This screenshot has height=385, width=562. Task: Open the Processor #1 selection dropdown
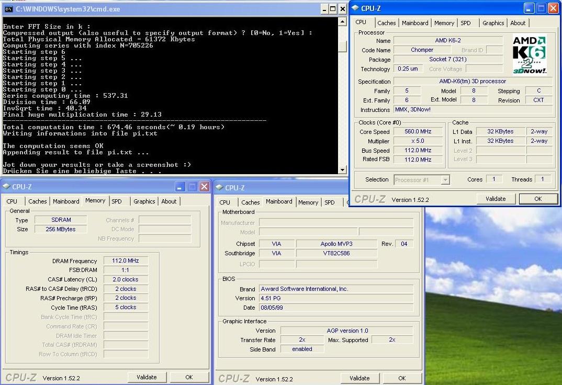445,180
